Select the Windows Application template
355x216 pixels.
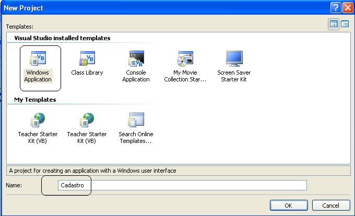(x=38, y=67)
